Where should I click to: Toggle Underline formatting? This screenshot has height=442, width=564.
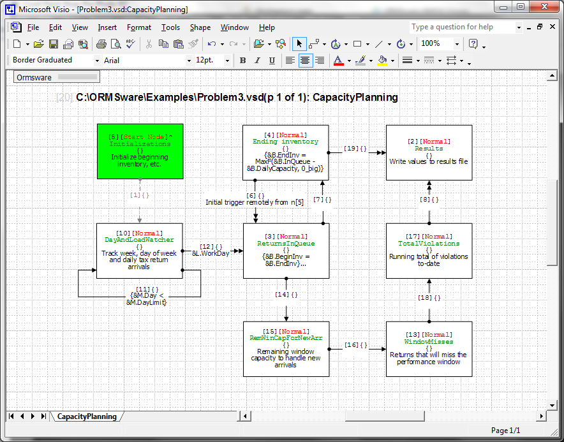pyautogui.click(x=272, y=61)
